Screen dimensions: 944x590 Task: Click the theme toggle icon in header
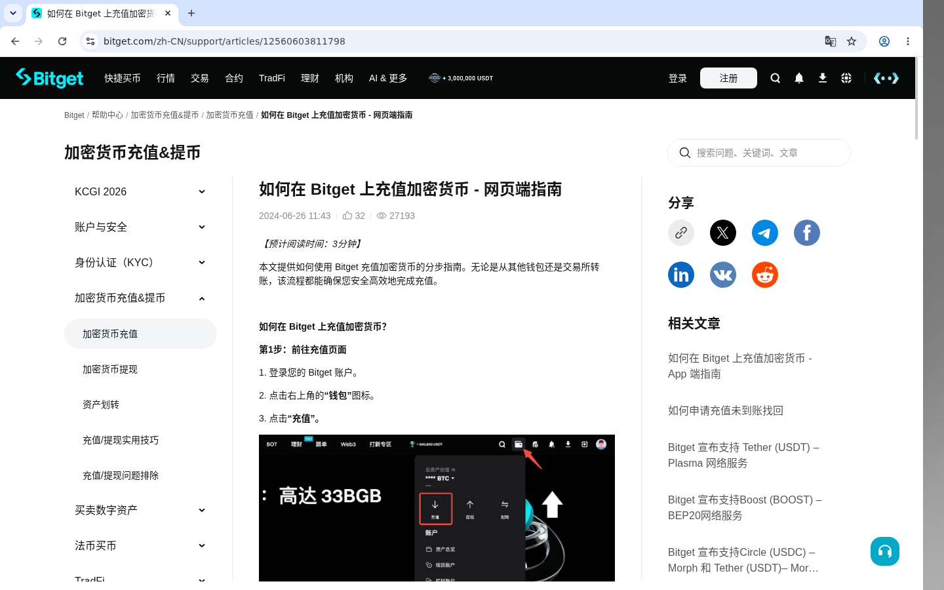coord(886,78)
